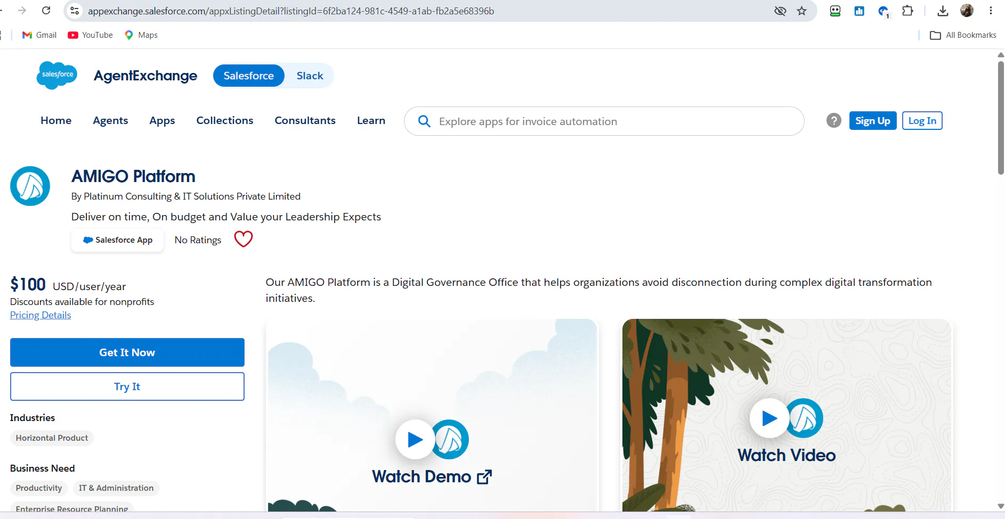Click the AMIGO Platform round logo
The width and height of the screenshot is (1005, 519).
pyautogui.click(x=30, y=186)
